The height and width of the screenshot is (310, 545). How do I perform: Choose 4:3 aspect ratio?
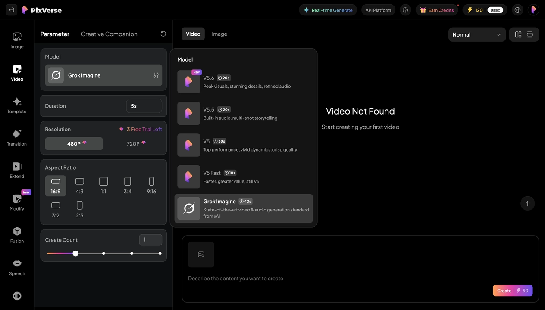tap(79, 186)
